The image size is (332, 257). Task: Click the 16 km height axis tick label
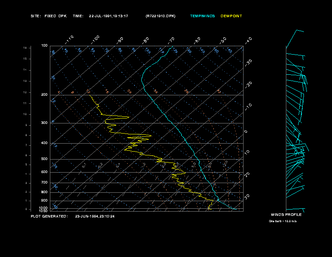click(x=25, y=48)
